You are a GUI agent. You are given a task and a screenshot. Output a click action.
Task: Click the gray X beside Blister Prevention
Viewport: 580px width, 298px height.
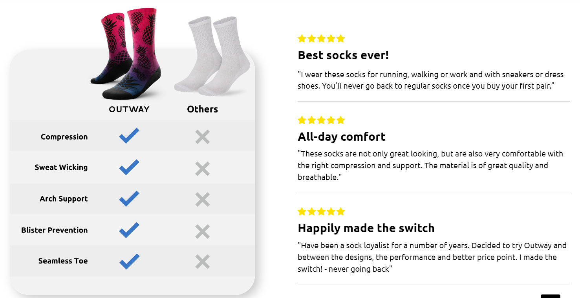(203, 231)
